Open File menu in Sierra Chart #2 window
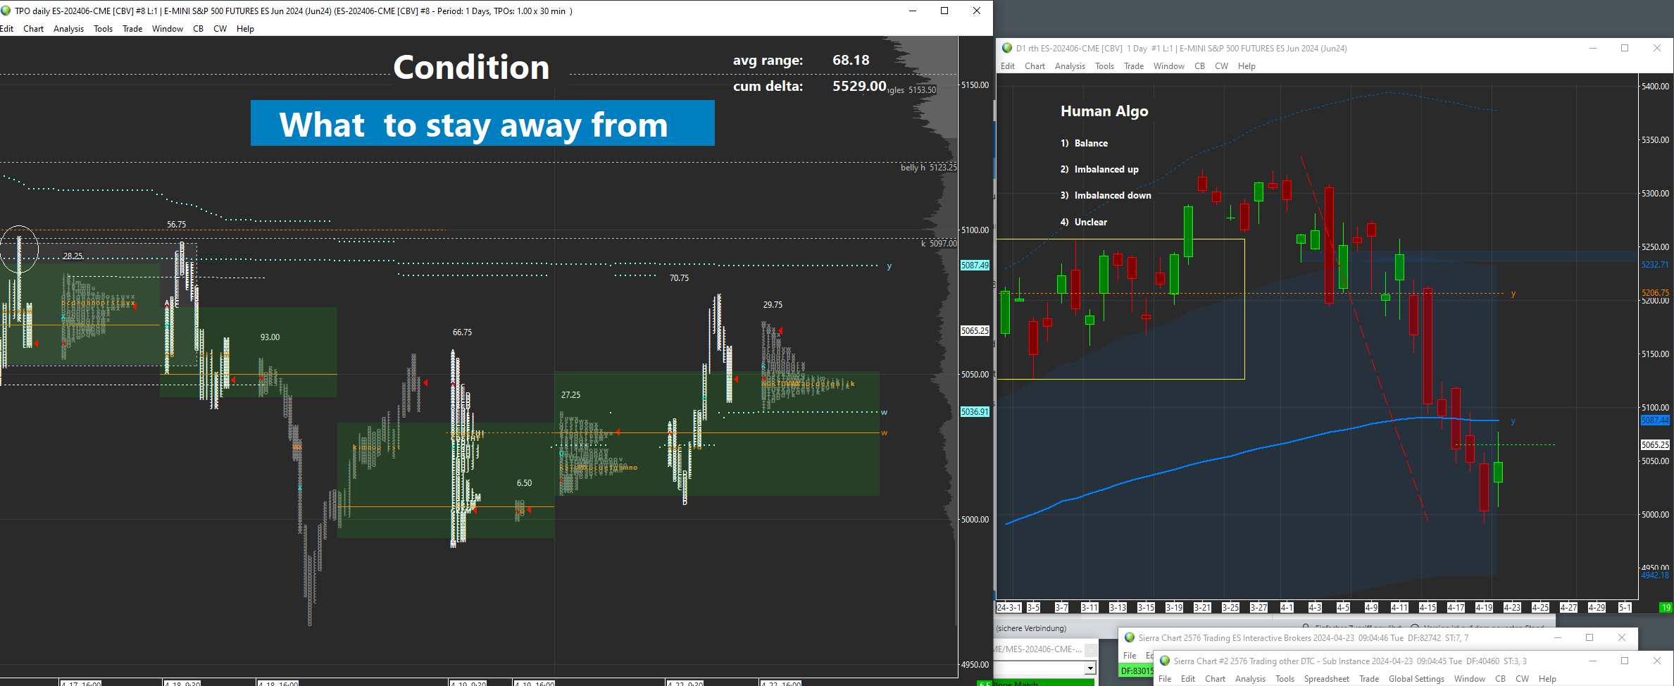The image size is (1674, 686). pyautogui.click(x=1165, y=679)
